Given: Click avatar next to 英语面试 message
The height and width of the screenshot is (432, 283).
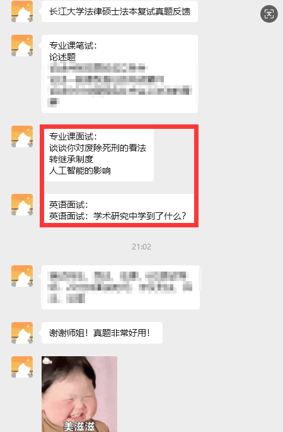Looking at the screenshot, I should click(22, 205).
